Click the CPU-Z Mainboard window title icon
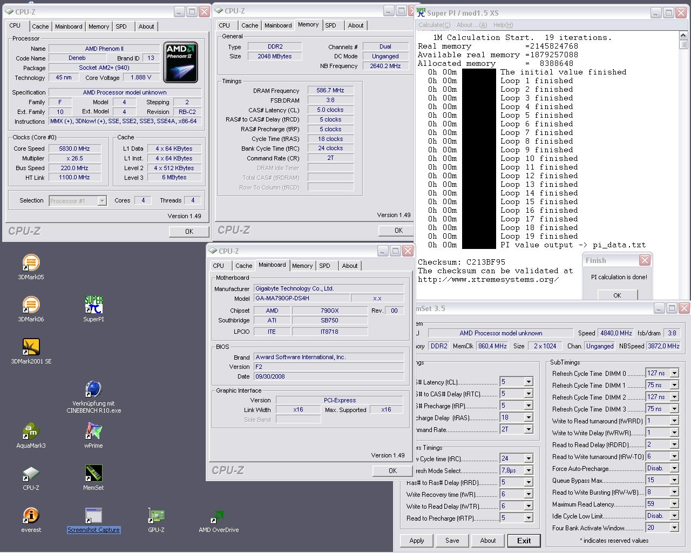The width and height of the screenshot is (691, 553). pyautogui.click(x=212, y=251)
